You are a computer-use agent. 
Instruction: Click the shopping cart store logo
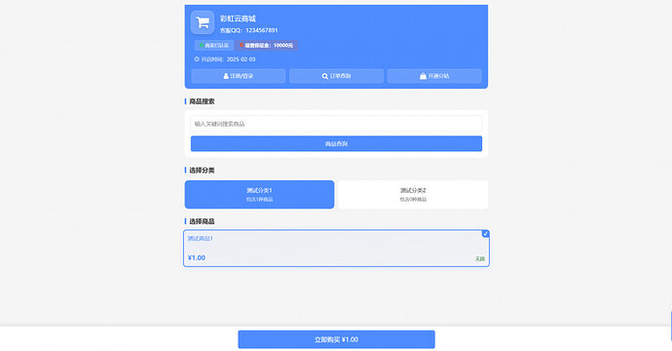(x=203, y=22)
